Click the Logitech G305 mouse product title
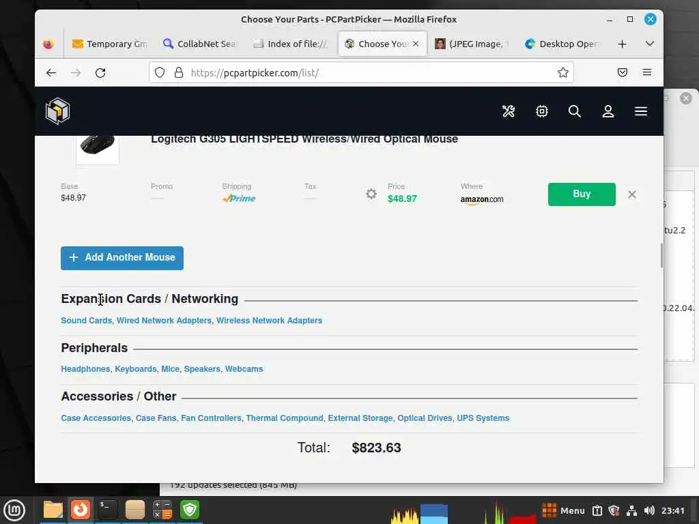Screen dimensions: 699x524 tap(304, 139)
